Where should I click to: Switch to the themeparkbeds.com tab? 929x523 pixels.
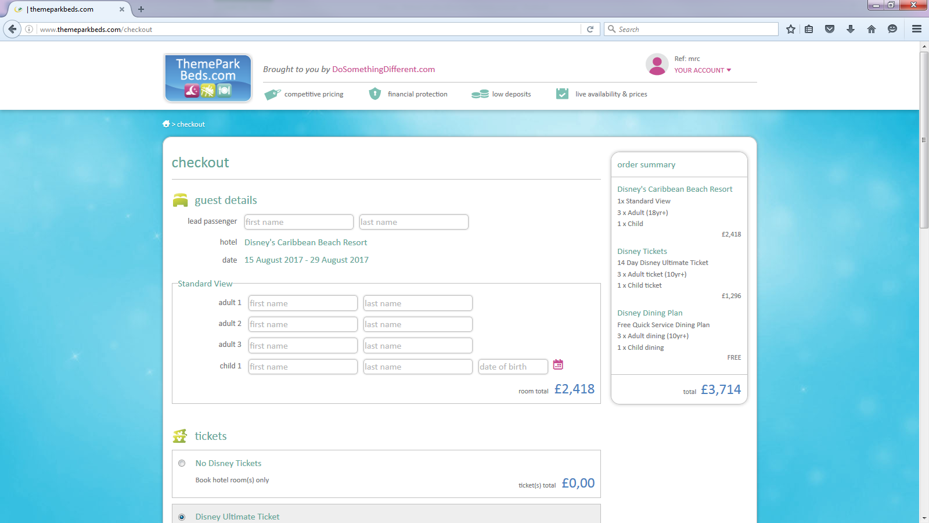point(69,9)
